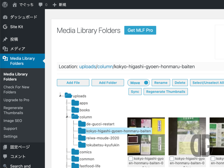Click Select/Unselect All button
The height and width of the screenshot is (168, 224).
click(208, 82)
